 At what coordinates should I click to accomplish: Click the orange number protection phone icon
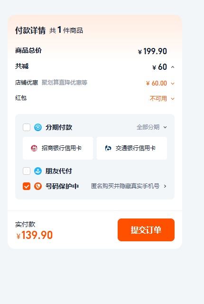pos(38,186)
